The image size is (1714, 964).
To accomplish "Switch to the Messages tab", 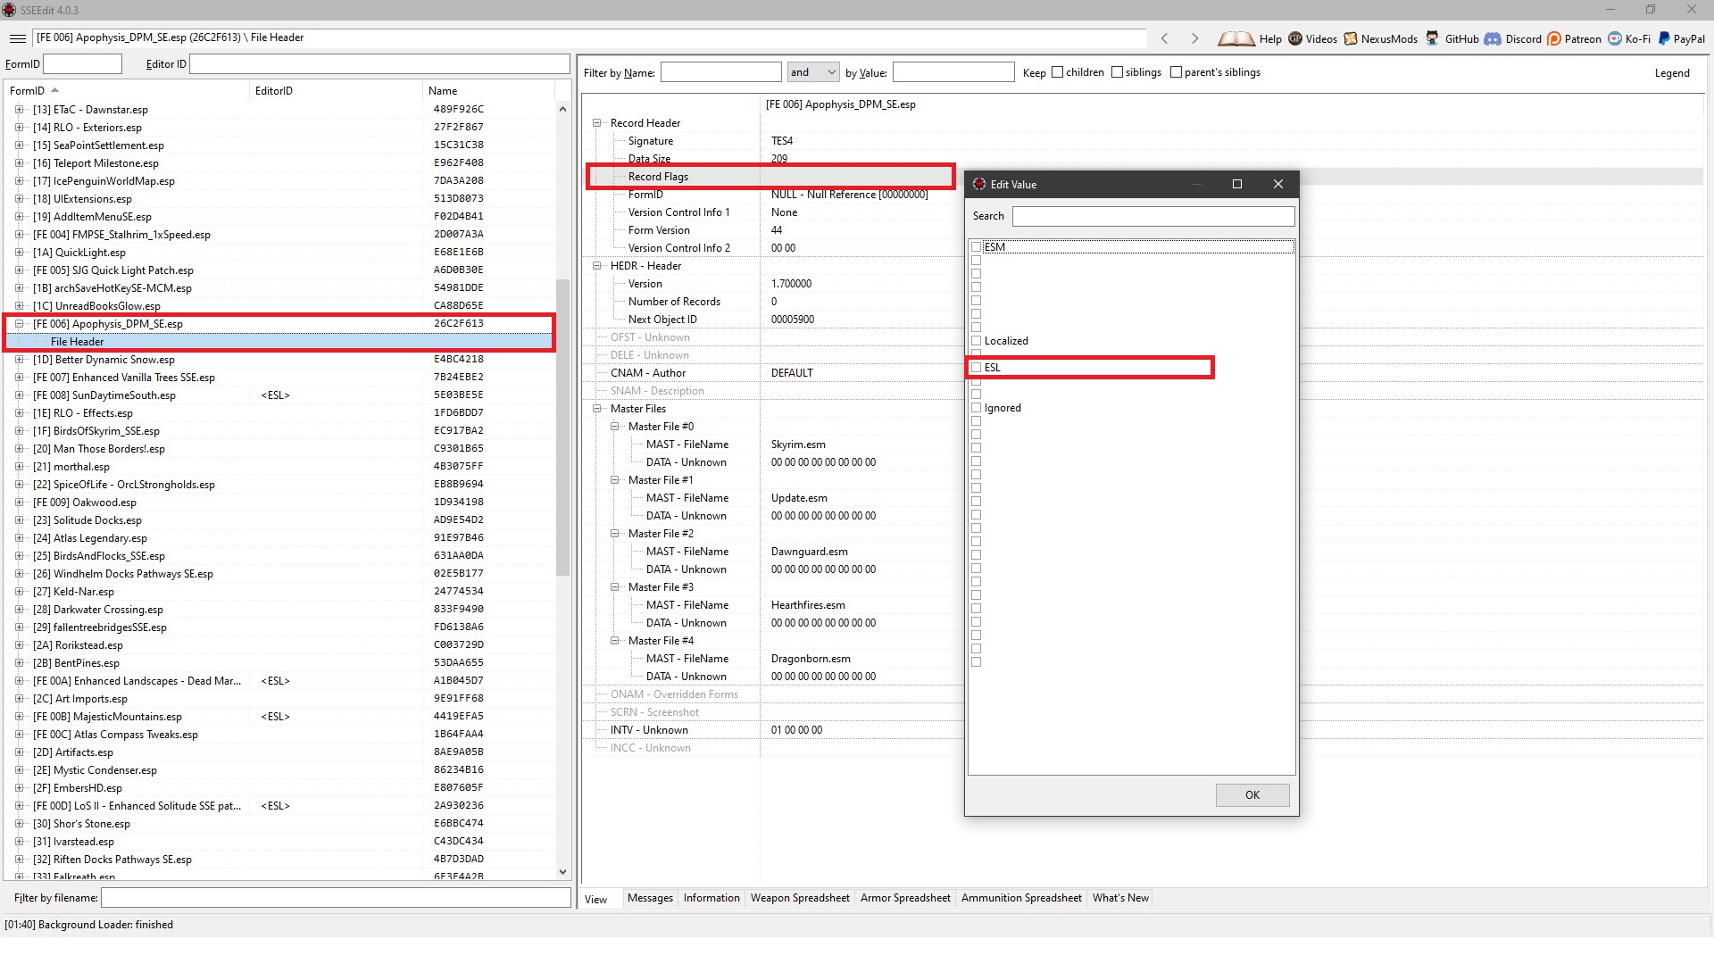I will 650,898.
